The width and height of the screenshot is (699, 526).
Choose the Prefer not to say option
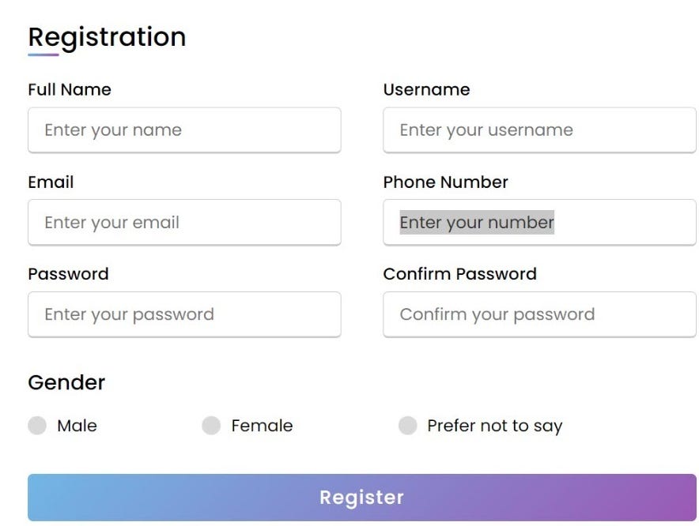[x=408, y=426]
